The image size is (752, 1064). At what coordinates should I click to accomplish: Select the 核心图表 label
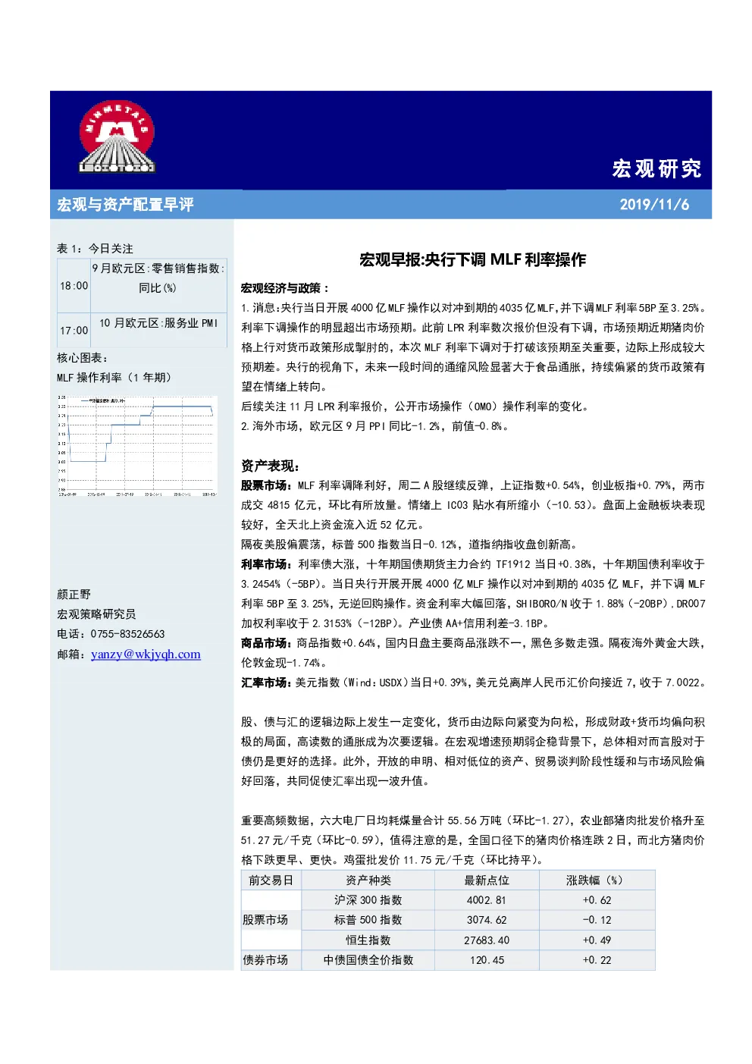pos(83,357)
